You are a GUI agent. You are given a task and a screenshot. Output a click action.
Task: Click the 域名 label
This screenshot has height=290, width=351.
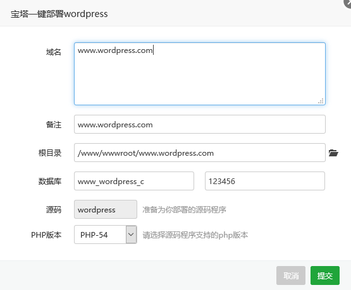pos(54,52)
